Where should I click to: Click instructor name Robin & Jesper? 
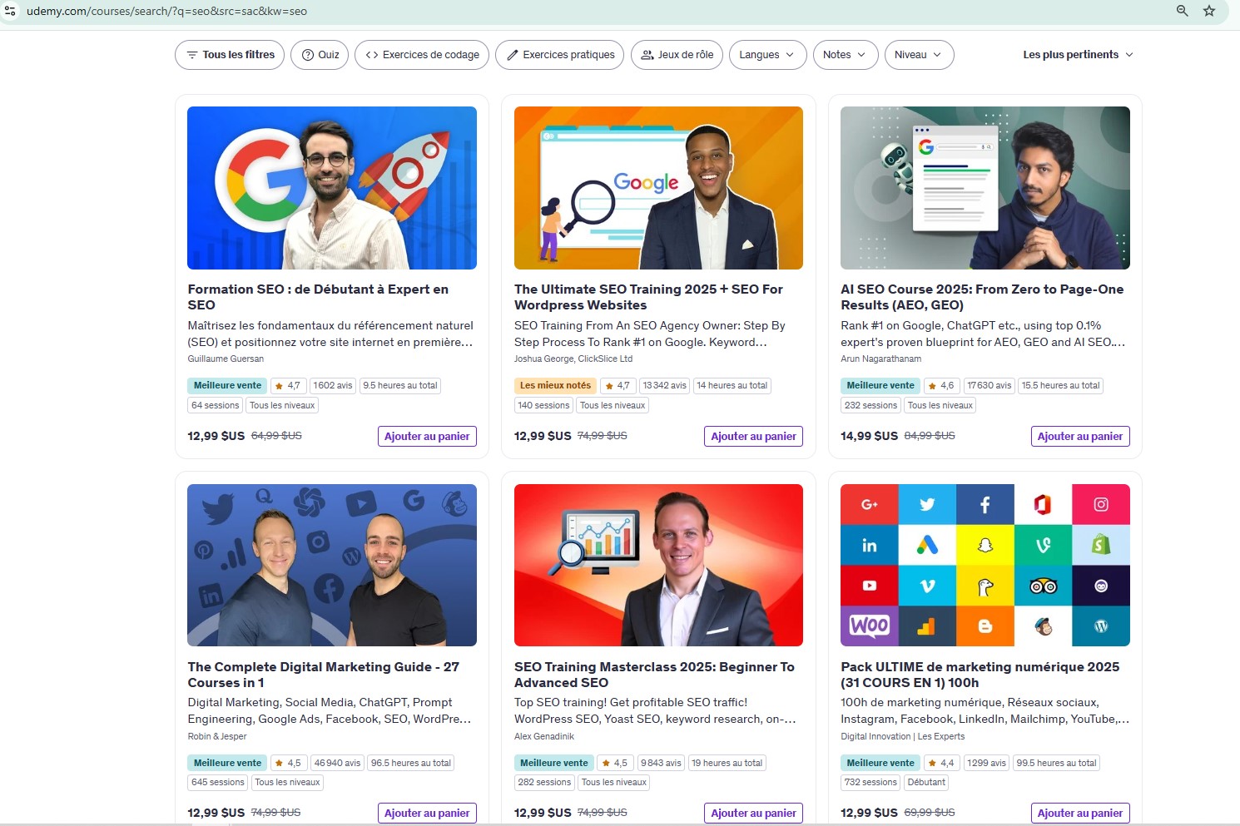pyautogui.click(x=217, y=736)
